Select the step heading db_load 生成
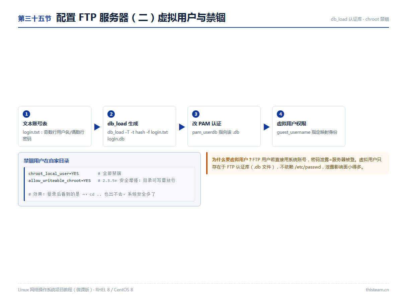Screen dimensions: 407x301 click(x=123, y=124)
